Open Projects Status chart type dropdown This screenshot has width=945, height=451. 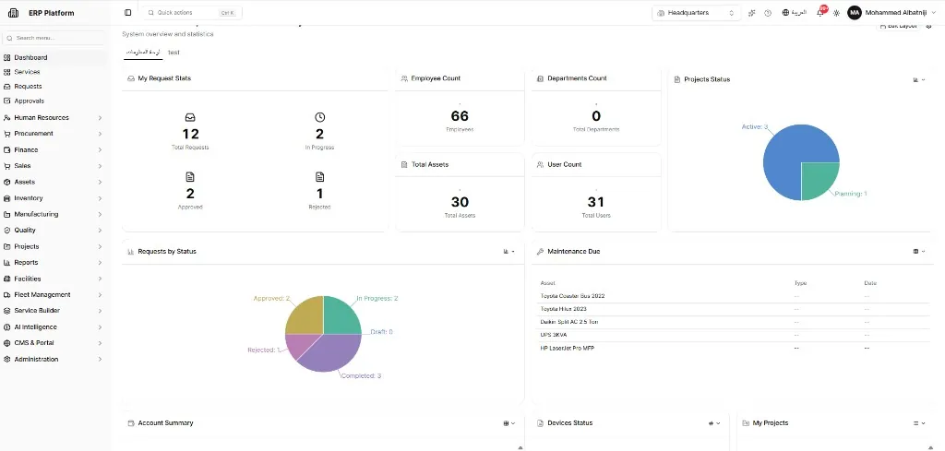[919, 79]
